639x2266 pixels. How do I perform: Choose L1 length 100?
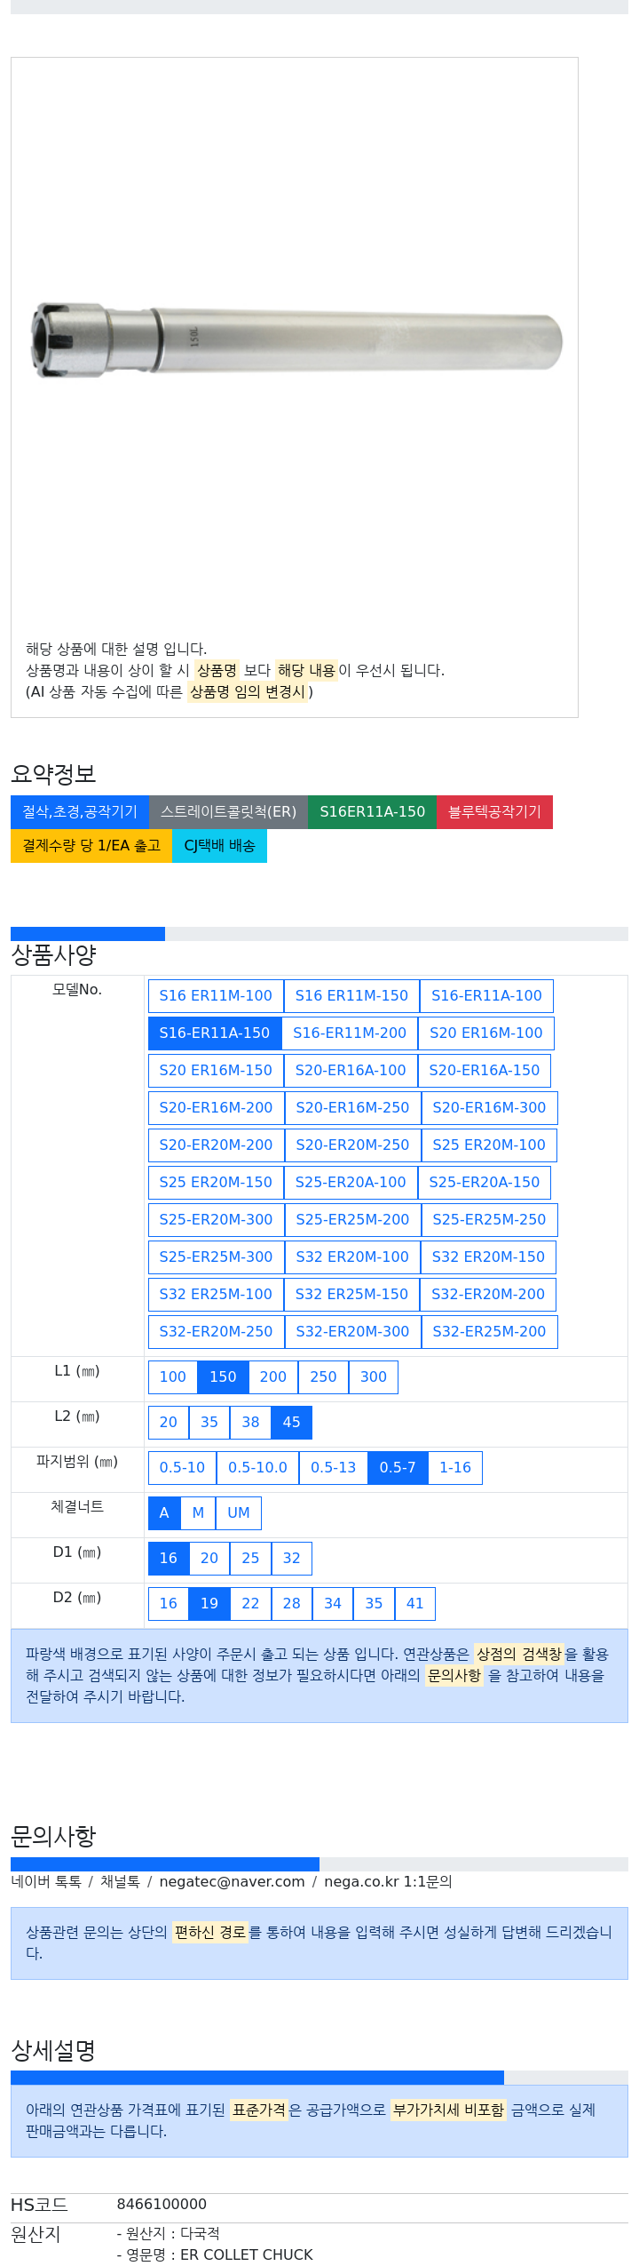pos(173,1376)
